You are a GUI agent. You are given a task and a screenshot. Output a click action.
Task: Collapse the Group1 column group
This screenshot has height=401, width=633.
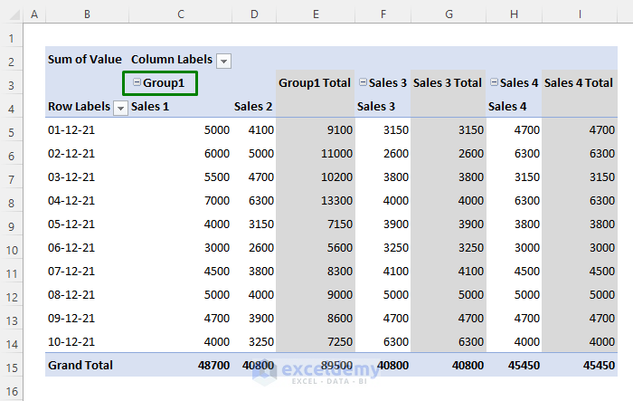(137, 83)
